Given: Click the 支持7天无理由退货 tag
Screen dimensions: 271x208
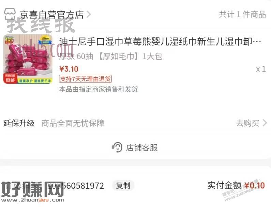Looking at the screenshot, I should pyautogui.click(x=85, y=79).
